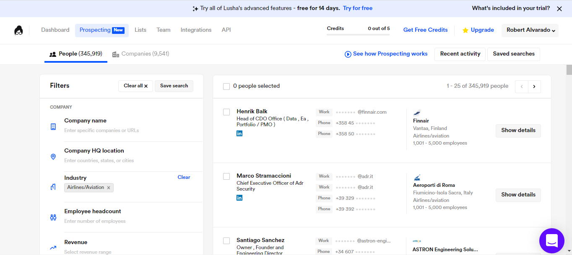
Task: Click the Lusha logo icon
Action: 18,31
